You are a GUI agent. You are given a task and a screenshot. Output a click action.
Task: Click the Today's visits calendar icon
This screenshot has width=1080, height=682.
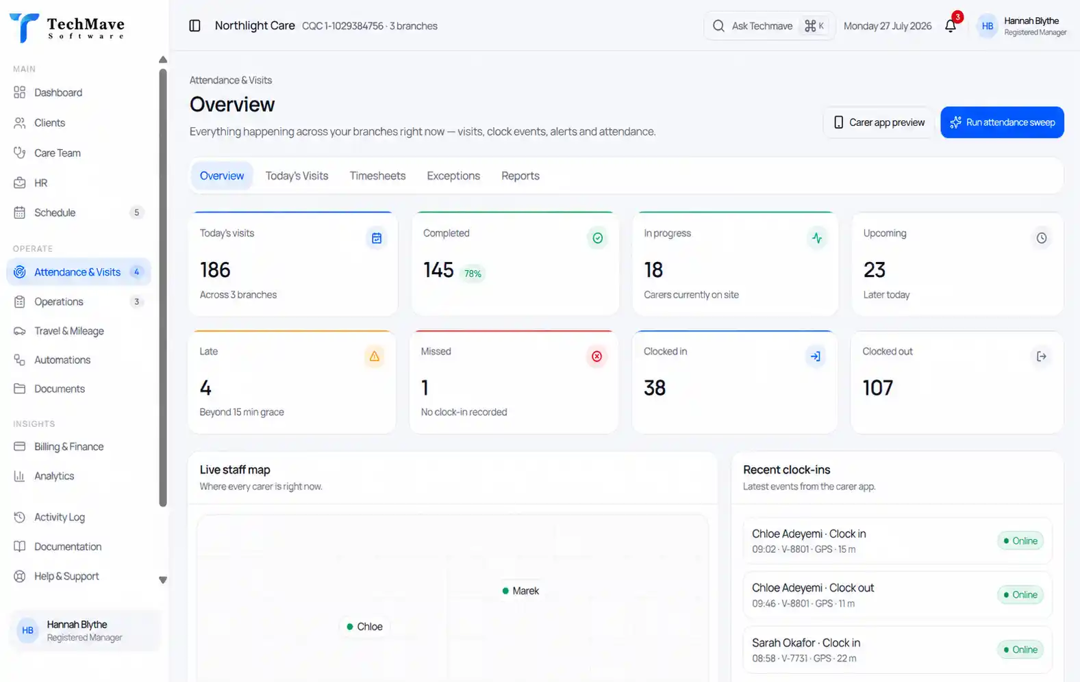pyautogui.click(x=377, y=238)
